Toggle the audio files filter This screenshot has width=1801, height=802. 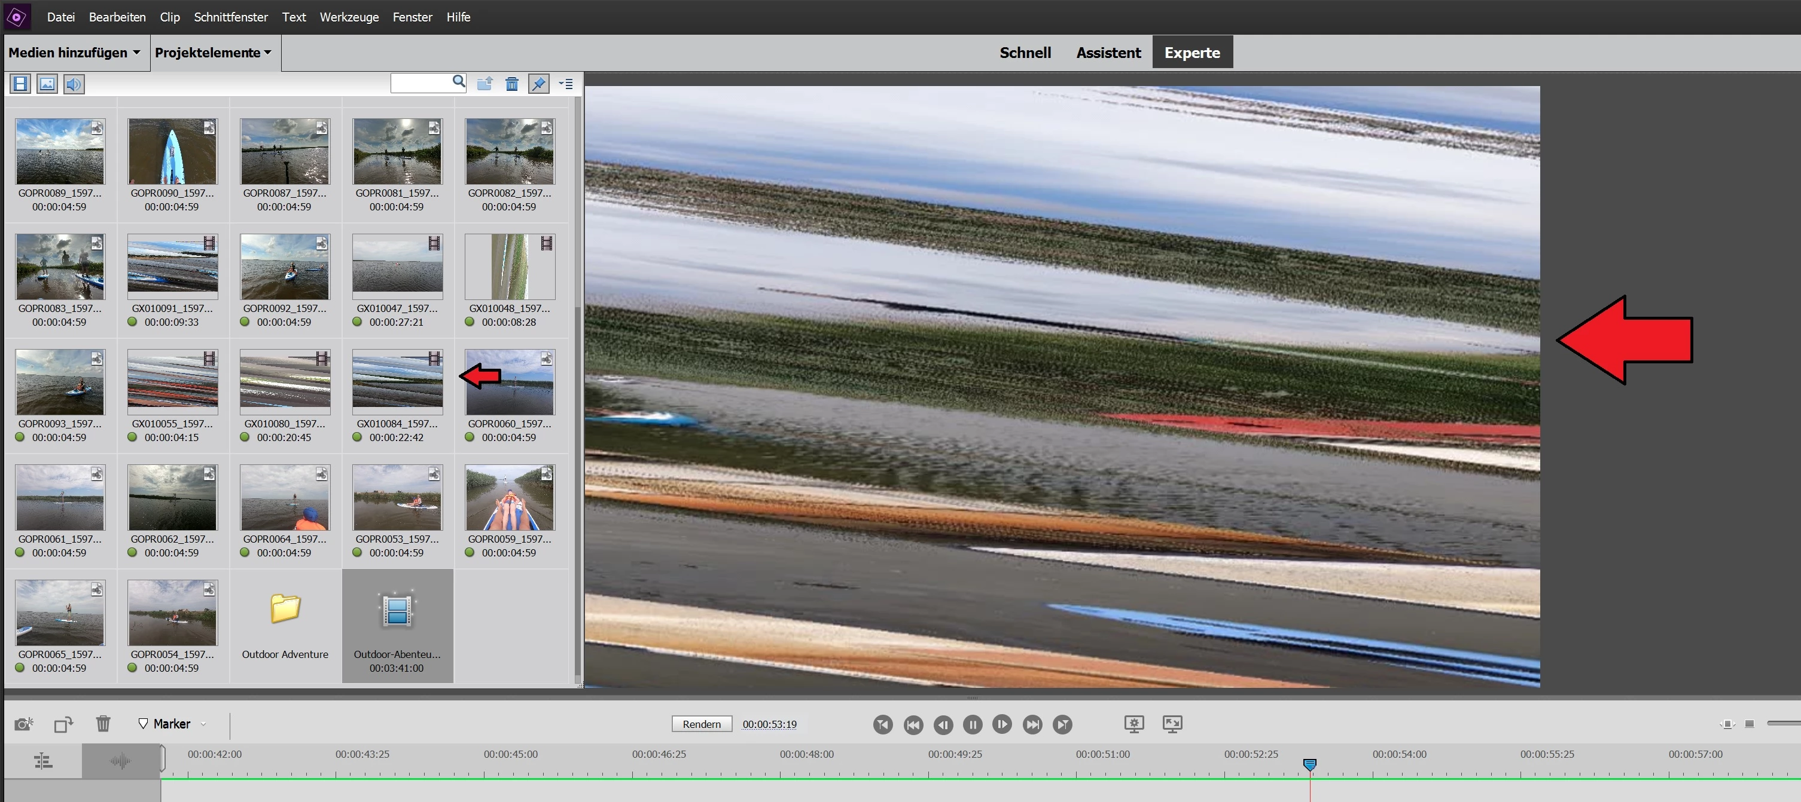(74, 84)
